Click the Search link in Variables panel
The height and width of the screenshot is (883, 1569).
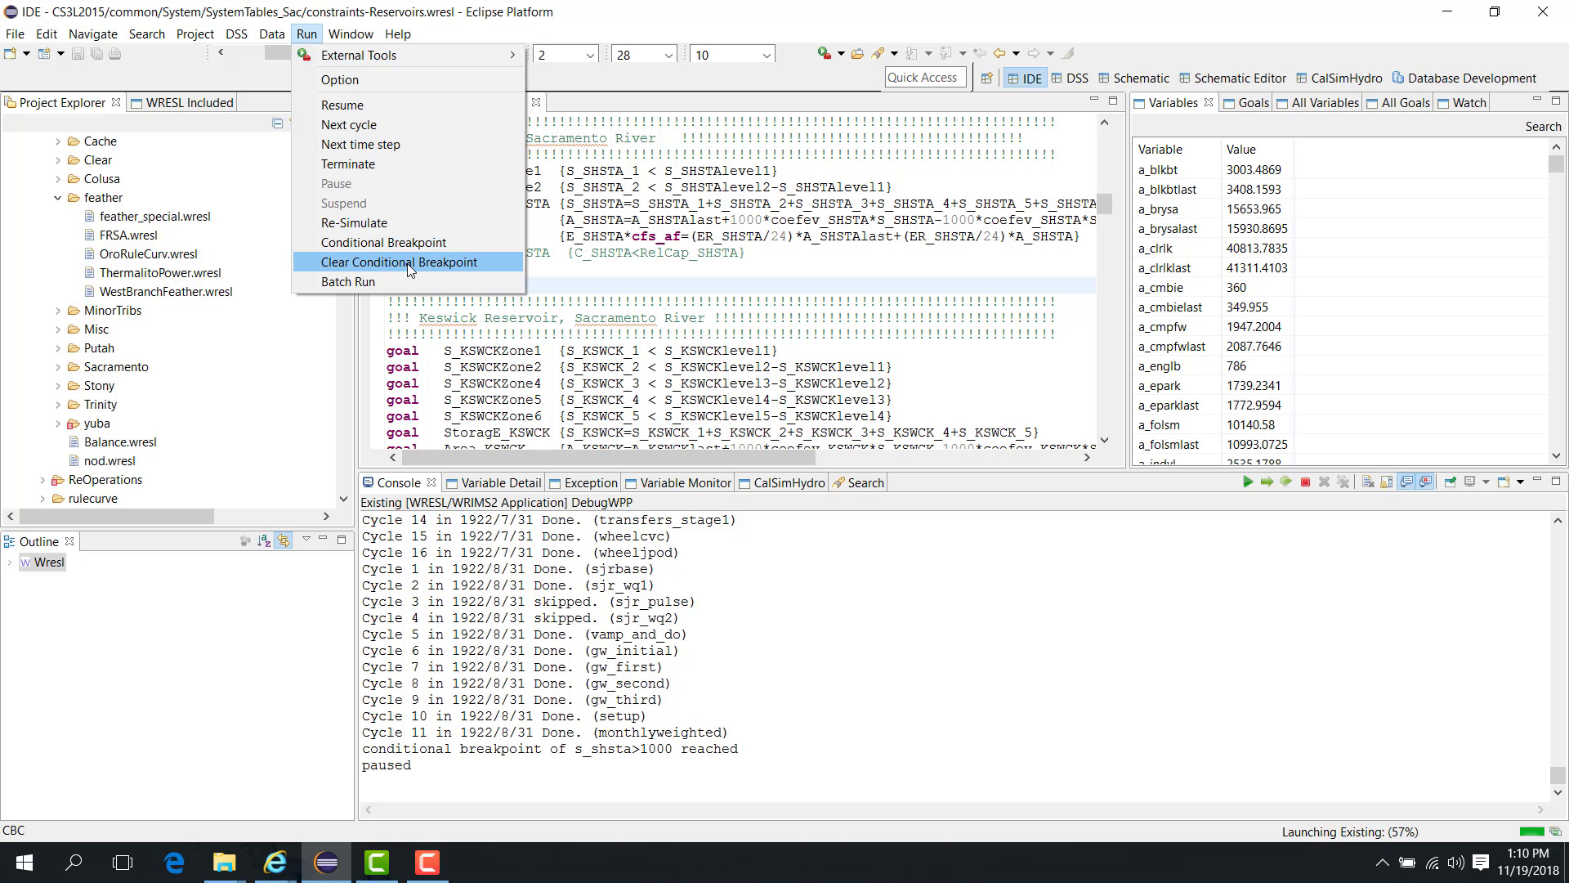(1543, 127)
